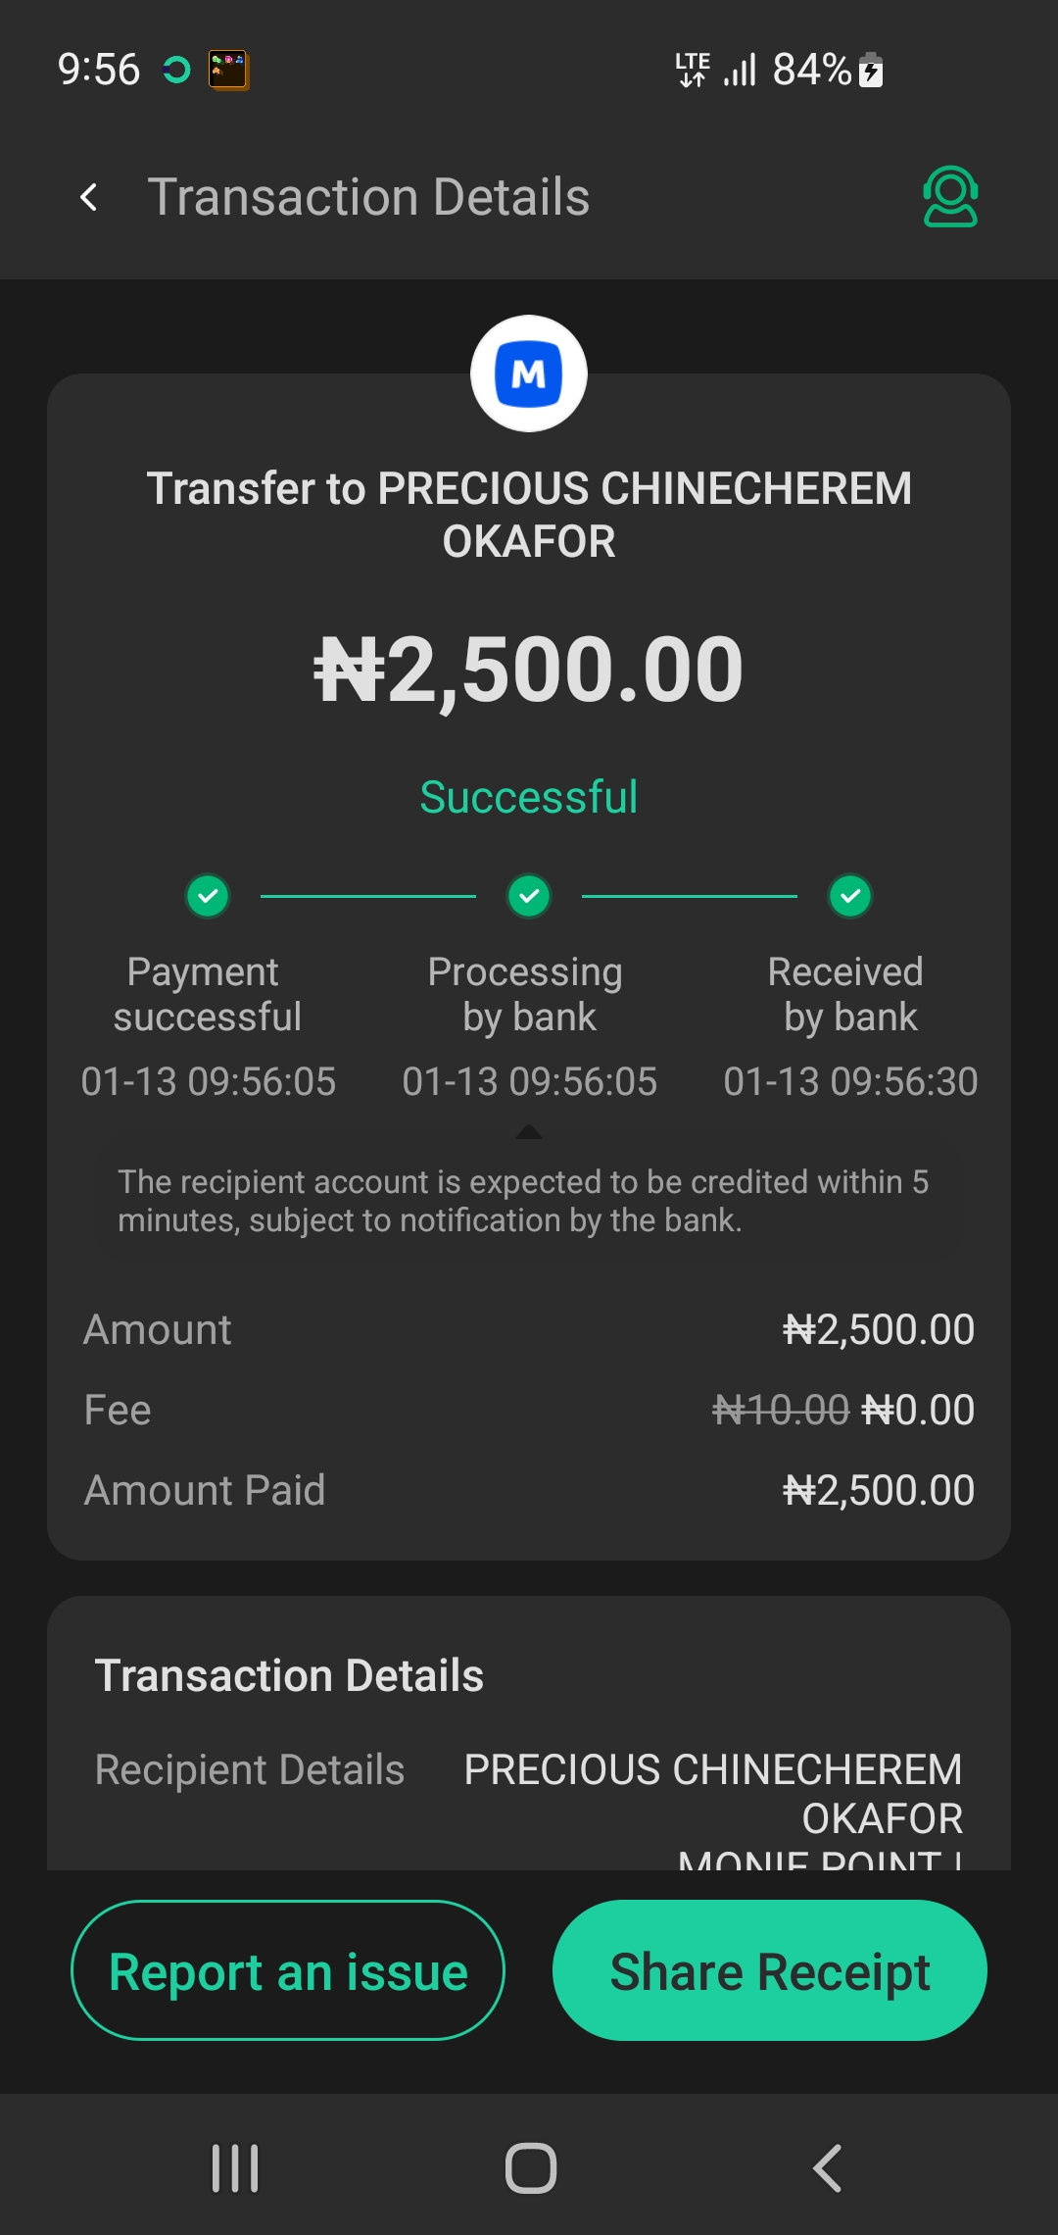Viewport: 1058px width, 2235px height.
Task: Tap the Payment successful checkmark
Action: click(208, 896)
